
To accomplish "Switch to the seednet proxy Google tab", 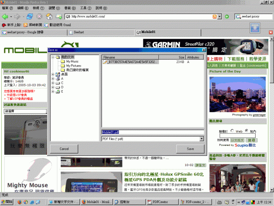I will pyautogui.click(x=34, y=33).
